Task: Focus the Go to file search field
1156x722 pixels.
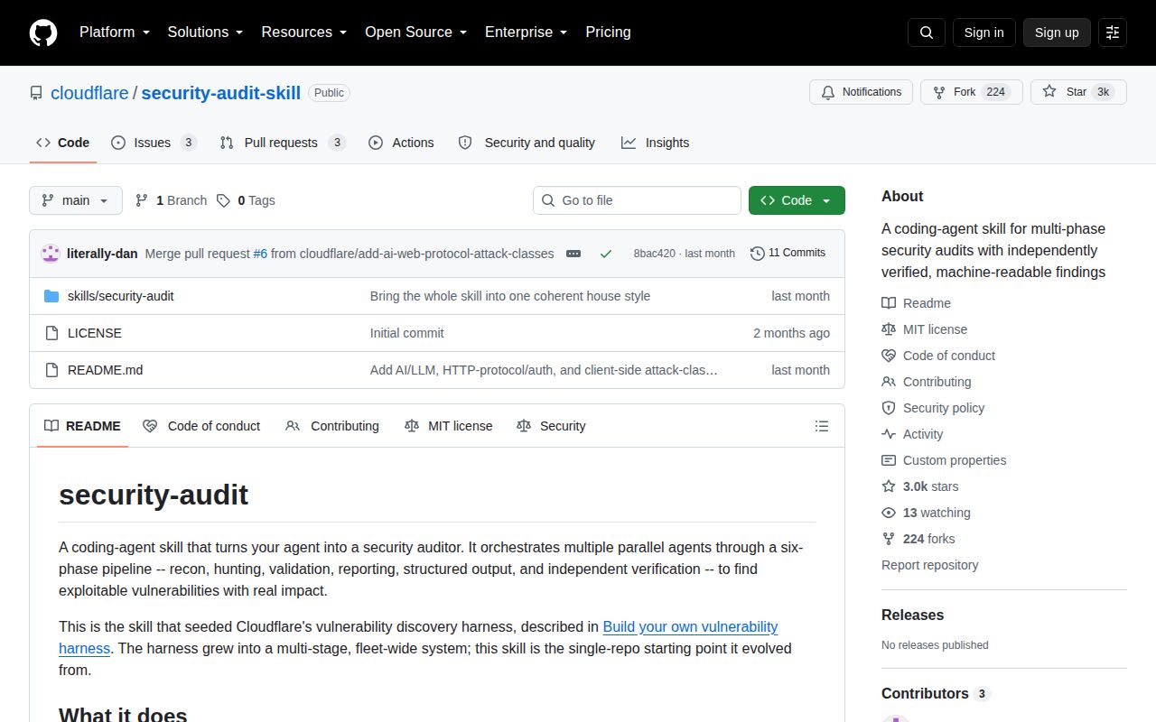Action: click(637, 200)
